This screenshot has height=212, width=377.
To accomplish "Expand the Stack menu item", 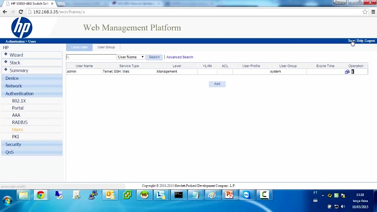I will pyautogui.click(x=32, y=63).
